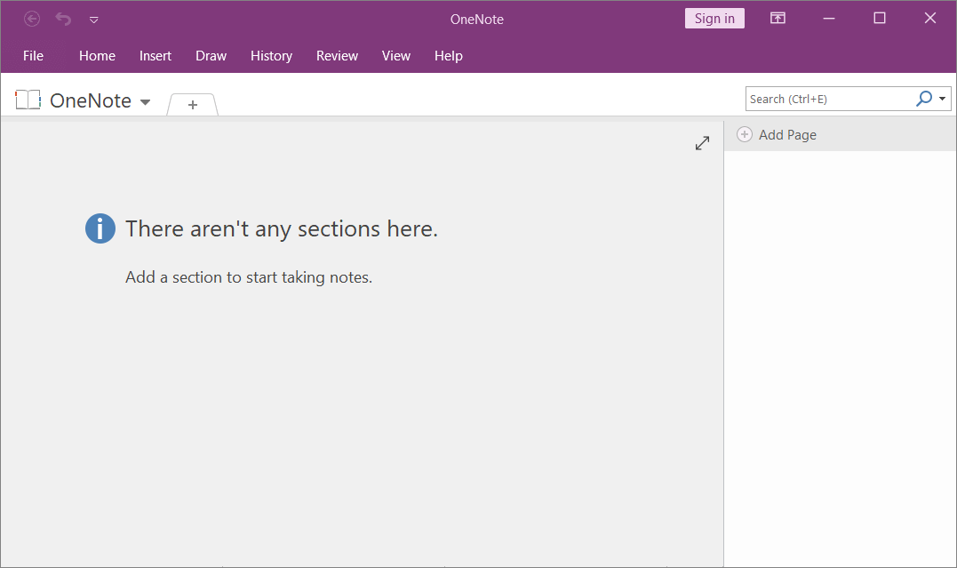Click inside the Search field

click(826, 98)
